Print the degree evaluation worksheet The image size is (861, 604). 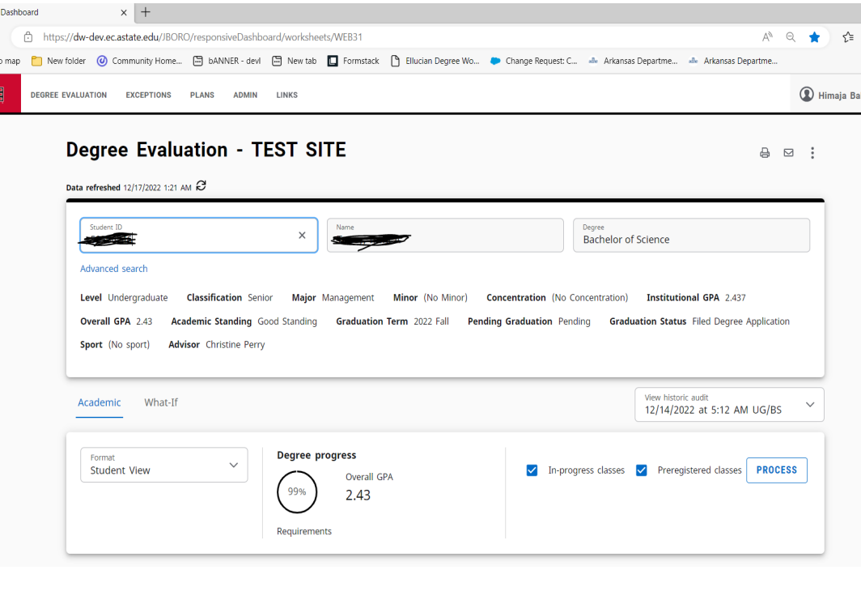click(x=765, y=153)
